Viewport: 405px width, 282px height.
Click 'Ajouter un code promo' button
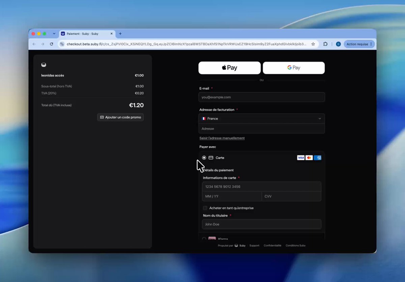120,117
